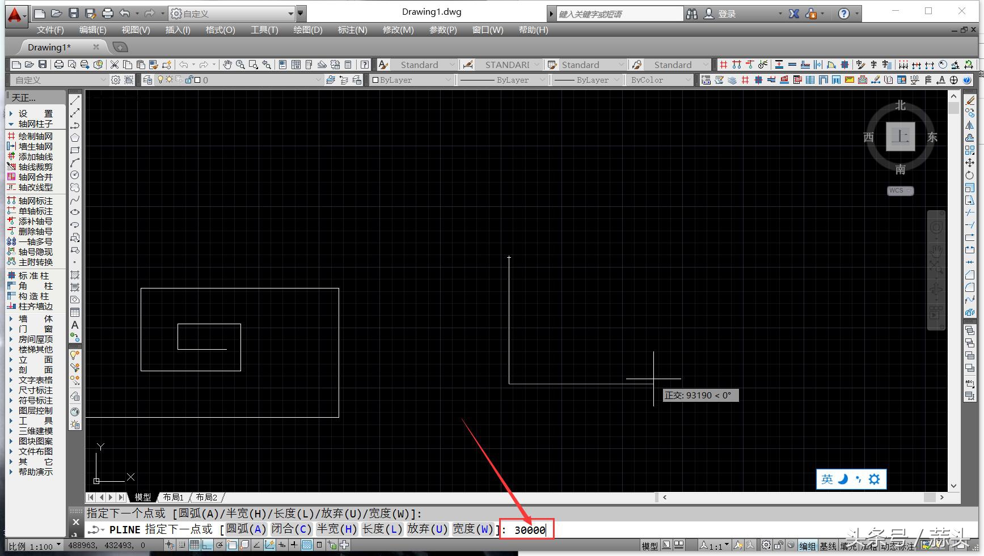Viewport: 984px width, 556px height.
Task: Open the Standard text style dropdown
Action: [452, 65]
